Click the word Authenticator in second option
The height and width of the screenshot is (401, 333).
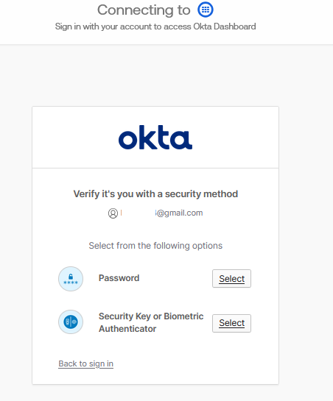[x=127, y=329]
